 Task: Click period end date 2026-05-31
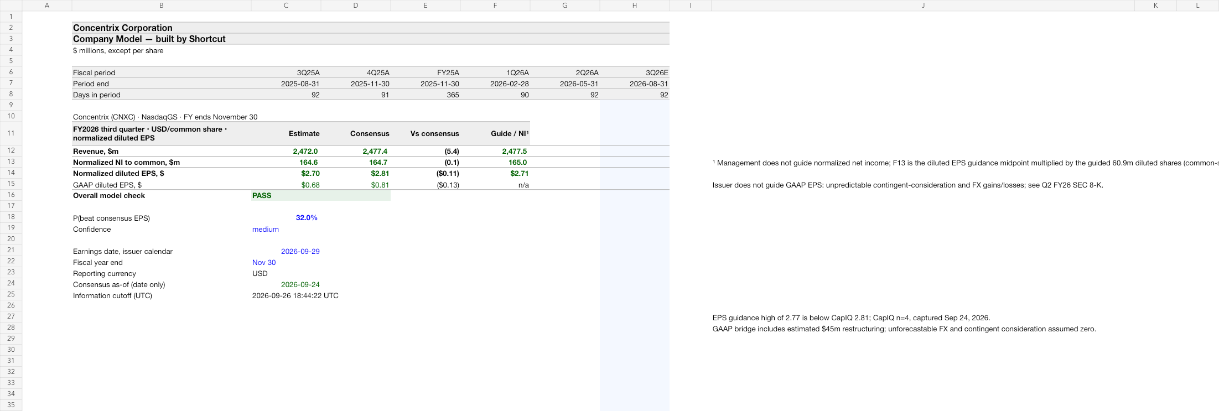click(565, 84)
